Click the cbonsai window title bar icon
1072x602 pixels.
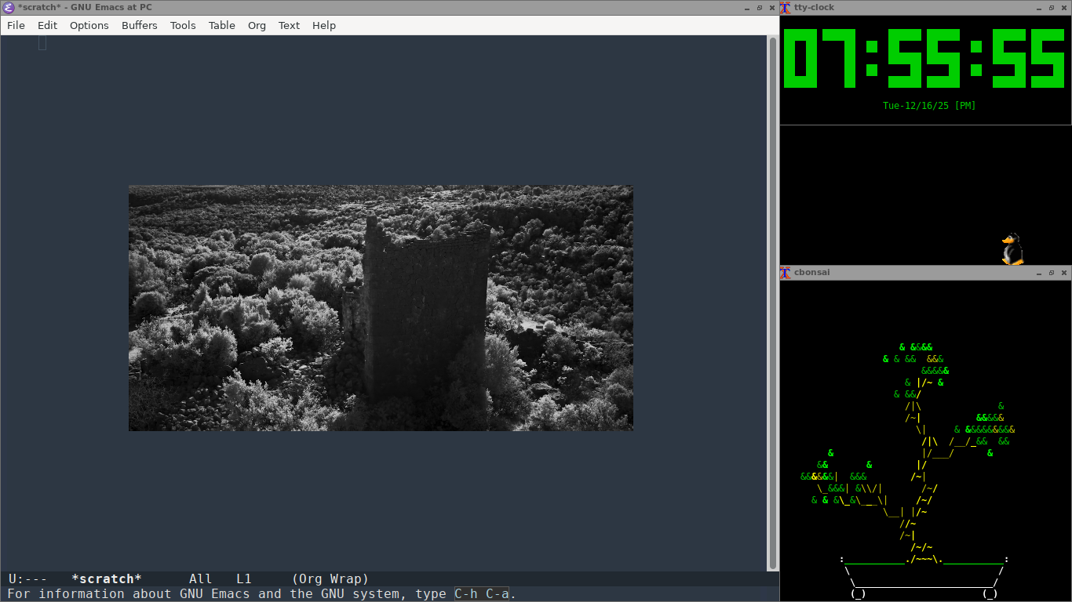(786, 273)
